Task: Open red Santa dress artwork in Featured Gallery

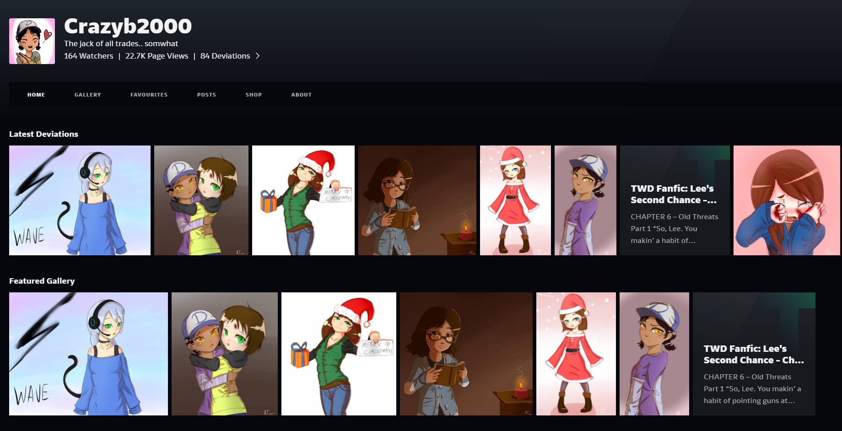Action: tap(576, 354)
